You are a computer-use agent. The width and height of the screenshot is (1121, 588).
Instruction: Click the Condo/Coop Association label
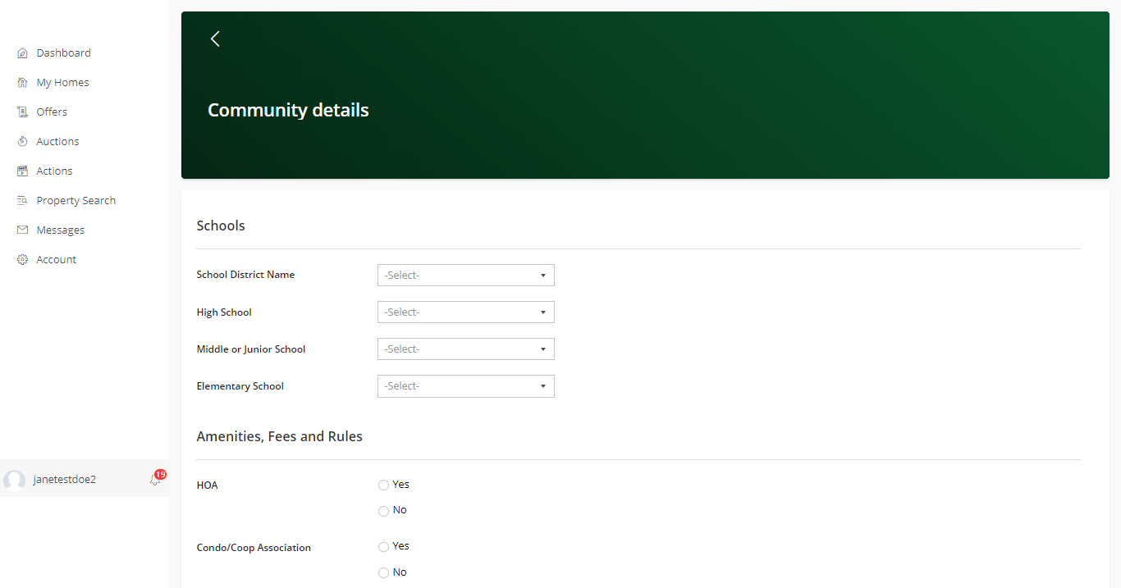pyautogui.click(x=254, y=548)
